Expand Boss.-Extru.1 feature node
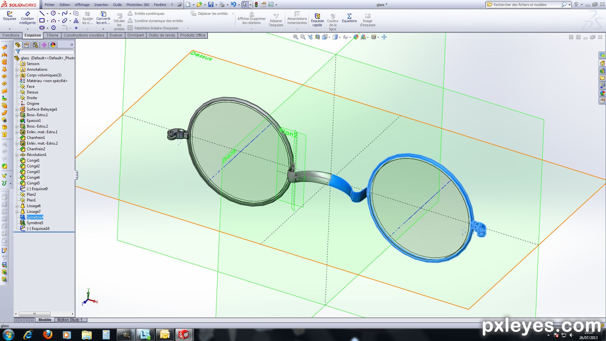This screenshot has height=341, width=606. tap(17, 115)
